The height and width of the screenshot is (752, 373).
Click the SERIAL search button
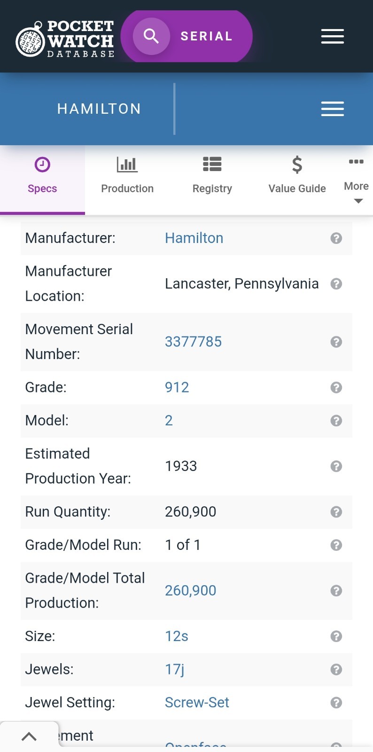[207, 36]
